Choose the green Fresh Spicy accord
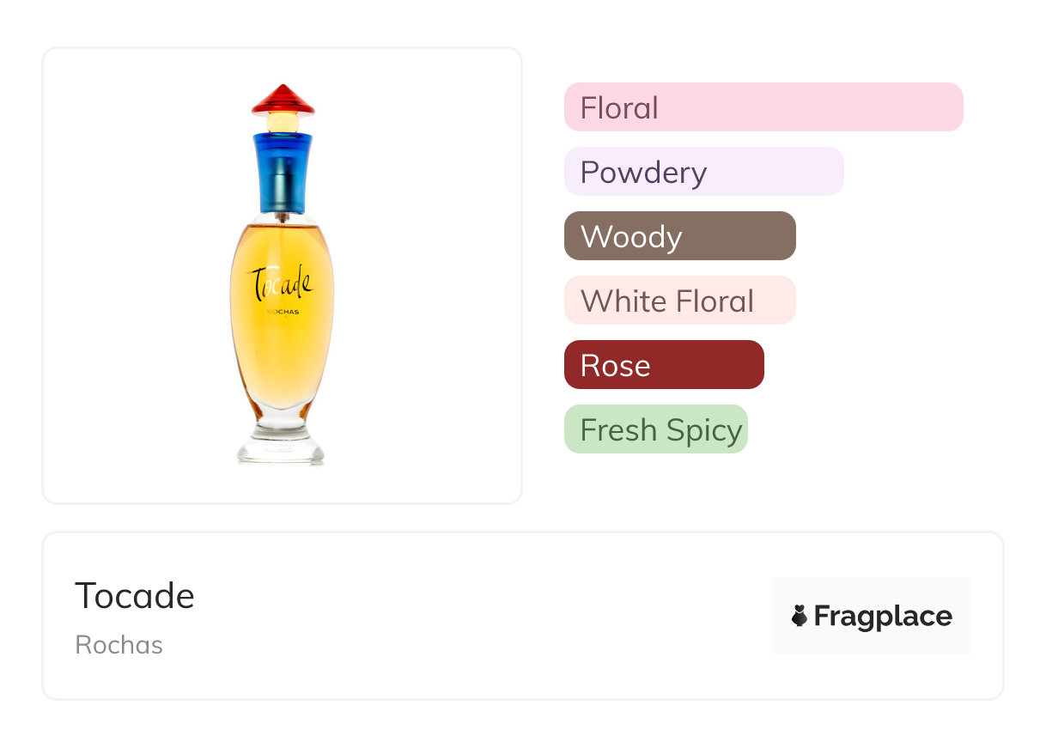Viewport: 1046px width, 742px height. [655, 429]
